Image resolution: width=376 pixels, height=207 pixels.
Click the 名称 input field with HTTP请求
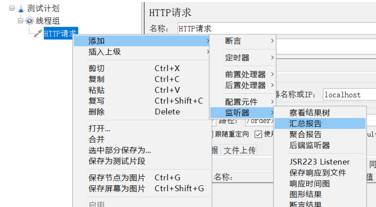[x=277, y=29]
